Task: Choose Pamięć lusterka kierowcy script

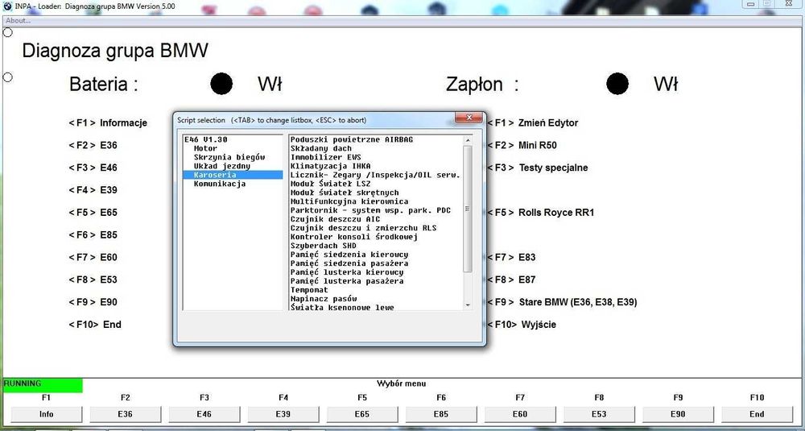Action: pos(347,271)
